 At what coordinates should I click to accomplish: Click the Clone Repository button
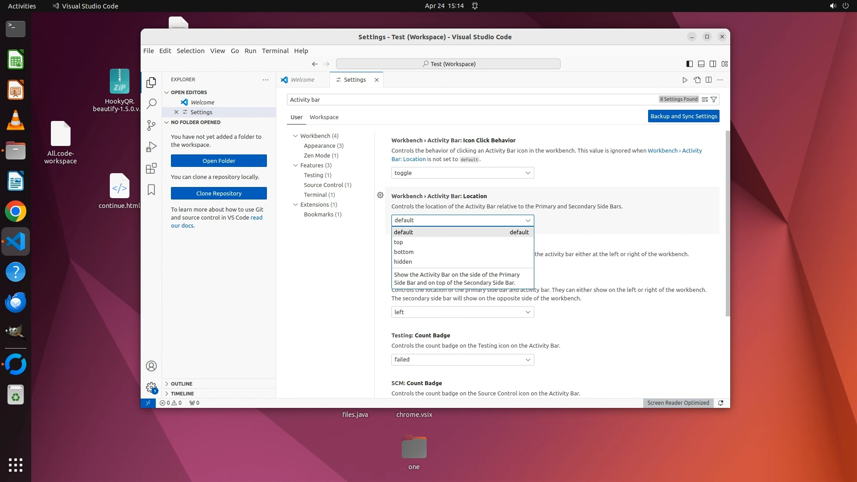click(219, 193)
